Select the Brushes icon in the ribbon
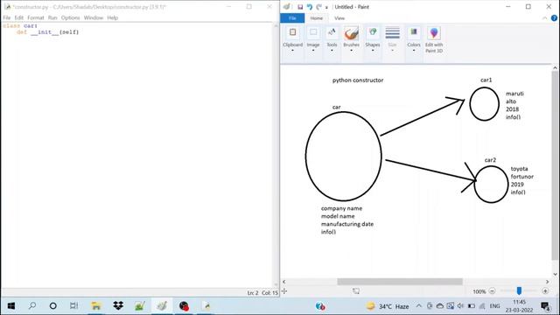 tap(352, 33)
